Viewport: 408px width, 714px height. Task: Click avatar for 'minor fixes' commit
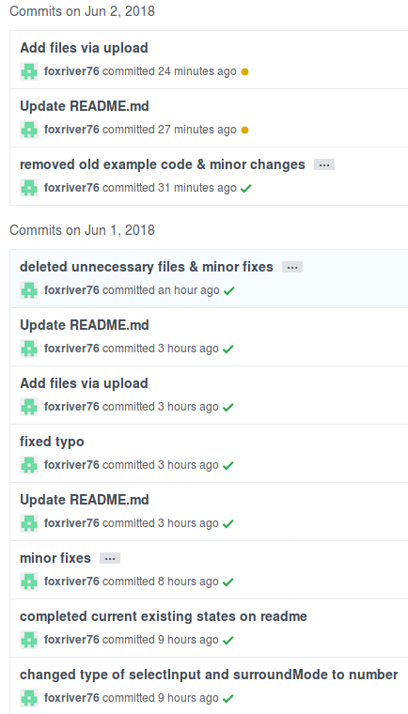pyautogui.click(x=29, y=582)
